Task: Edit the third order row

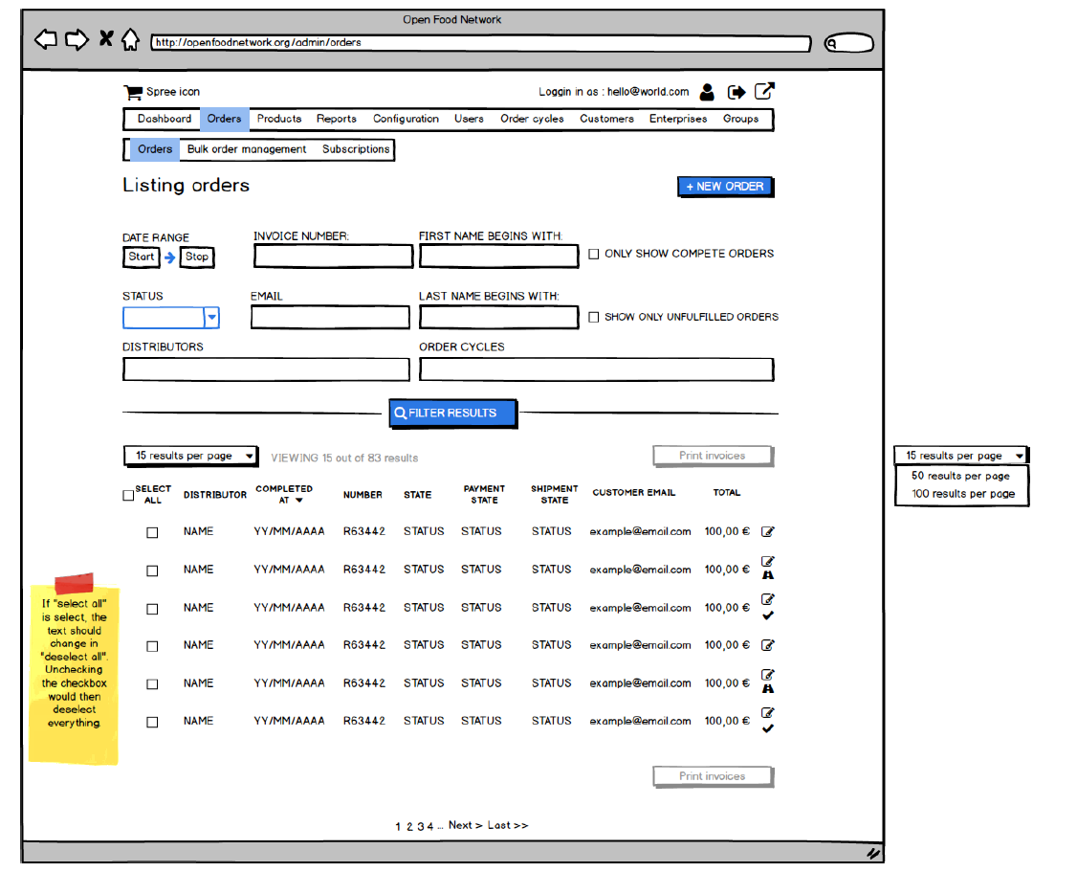Action: click(768, 599)
